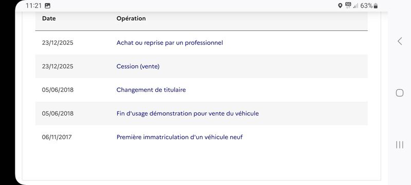
Task: Tap the Android back navigation arrow
Action: click(400, 41)
